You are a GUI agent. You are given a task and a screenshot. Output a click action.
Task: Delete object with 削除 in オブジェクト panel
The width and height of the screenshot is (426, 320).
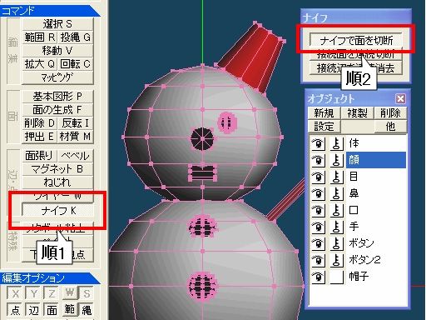[390, 113]
